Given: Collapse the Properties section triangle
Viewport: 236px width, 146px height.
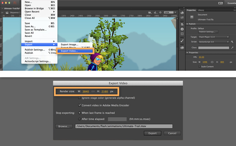Looking at the screenshot, I should [x=187, y=53].
